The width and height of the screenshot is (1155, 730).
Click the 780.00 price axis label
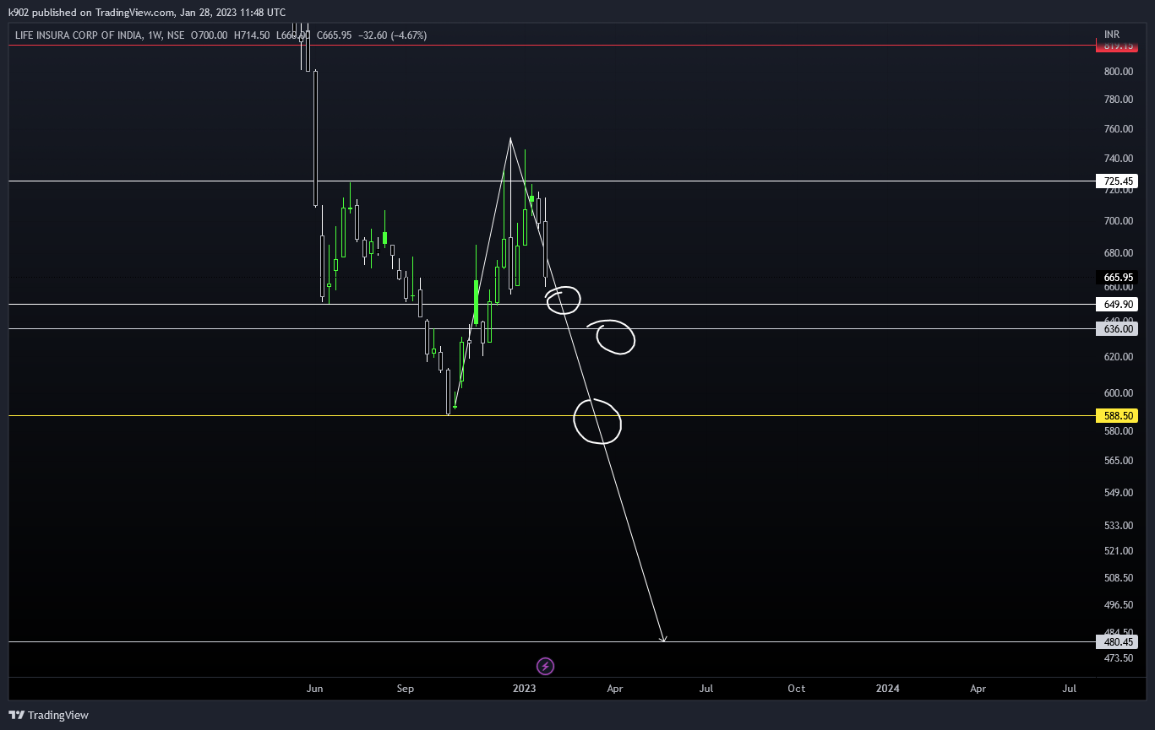point(1118,100)
